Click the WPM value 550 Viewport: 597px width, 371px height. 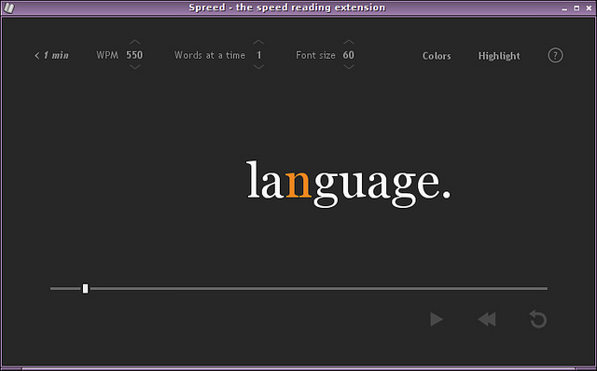click(x=134, y=55)
